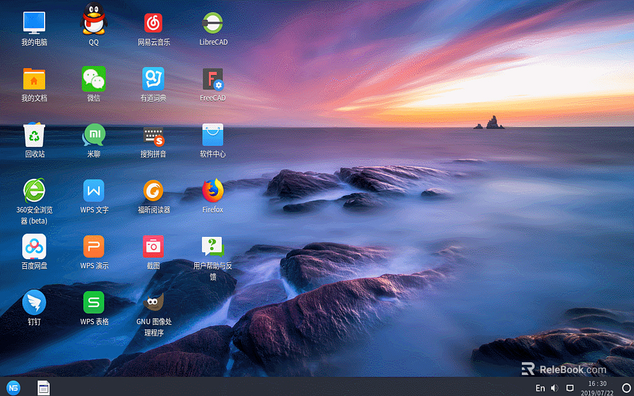The height and width of the screenshot is (396, 634).
Task: Switch the En input method indicator
Action: [x=540, y=388]
